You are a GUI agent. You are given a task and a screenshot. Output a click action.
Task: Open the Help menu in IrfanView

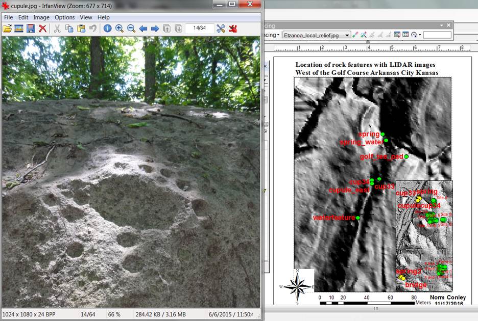point(104,17)
